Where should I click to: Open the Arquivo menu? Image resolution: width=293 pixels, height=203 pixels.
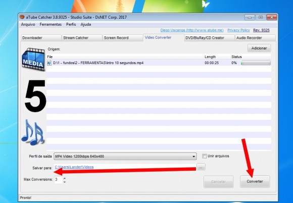click(28, 24)
